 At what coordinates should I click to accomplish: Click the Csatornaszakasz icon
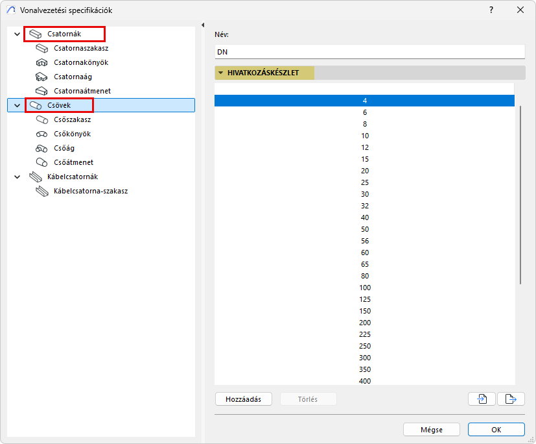41,48
